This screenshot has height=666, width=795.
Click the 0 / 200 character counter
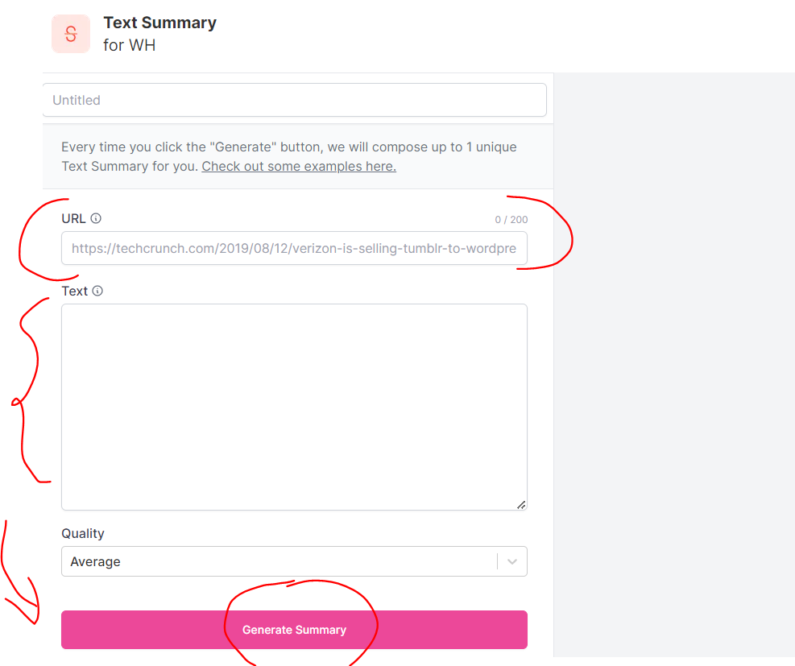point(511,220)
